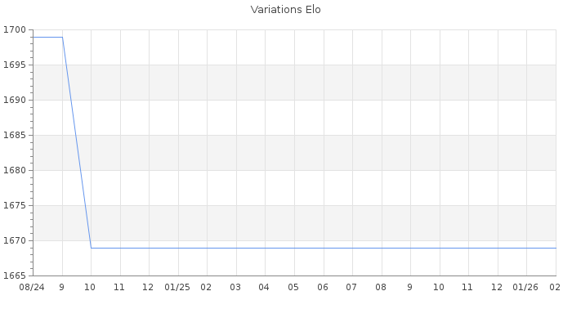The image size is (572, 327).
Task: Click the 05 month label on x-axis
Action: coord(293,288)
